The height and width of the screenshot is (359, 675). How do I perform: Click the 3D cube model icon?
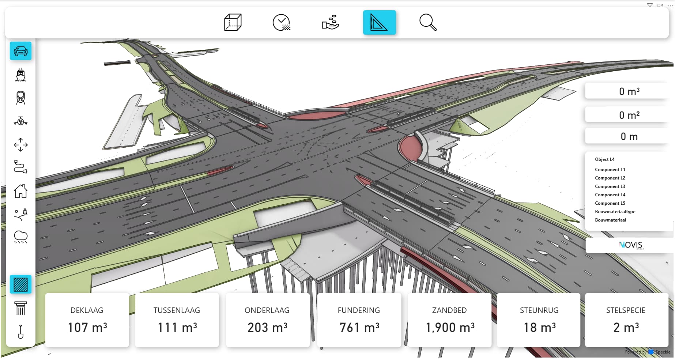point(233,23)
